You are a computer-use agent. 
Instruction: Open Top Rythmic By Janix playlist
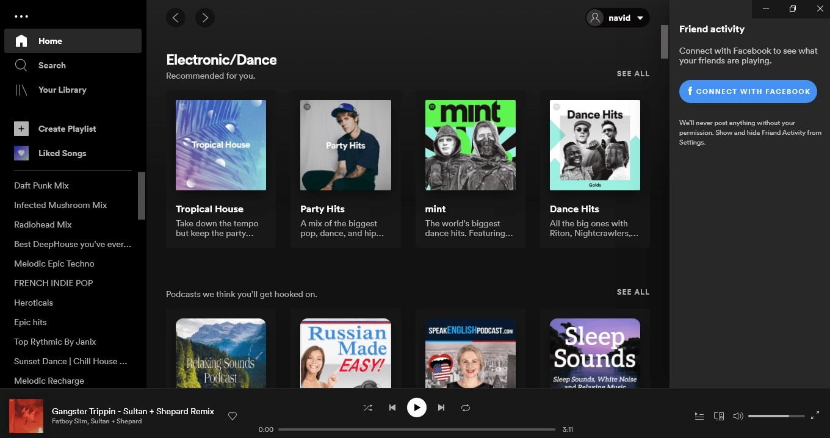coord(55,342)
